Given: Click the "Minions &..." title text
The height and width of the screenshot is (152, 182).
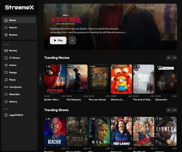Looking at the screenshot, I should [x=117, y=100].
